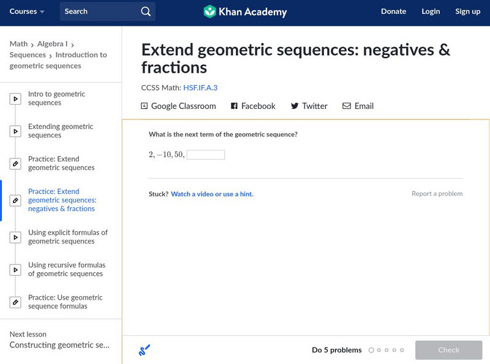Click the Donate menu item
The height and width of the screenshot is (364, 490).
[x=393, y=12]
